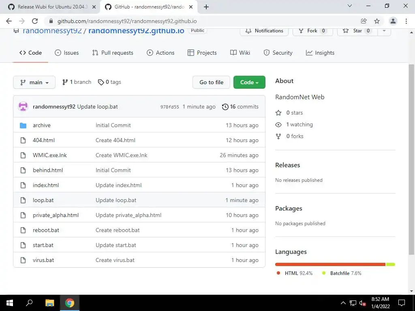
Task: Click the tag icon beside '0 tags'
Action: click(x=101, y=82)
